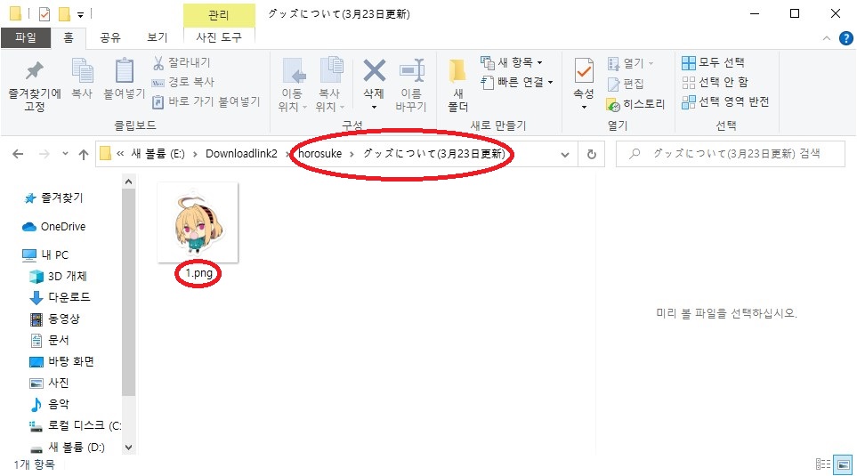Image resolution: width=857 pixels, height=476 pixels.
Task: Open Documents (문서) folder
Action: 49,340
